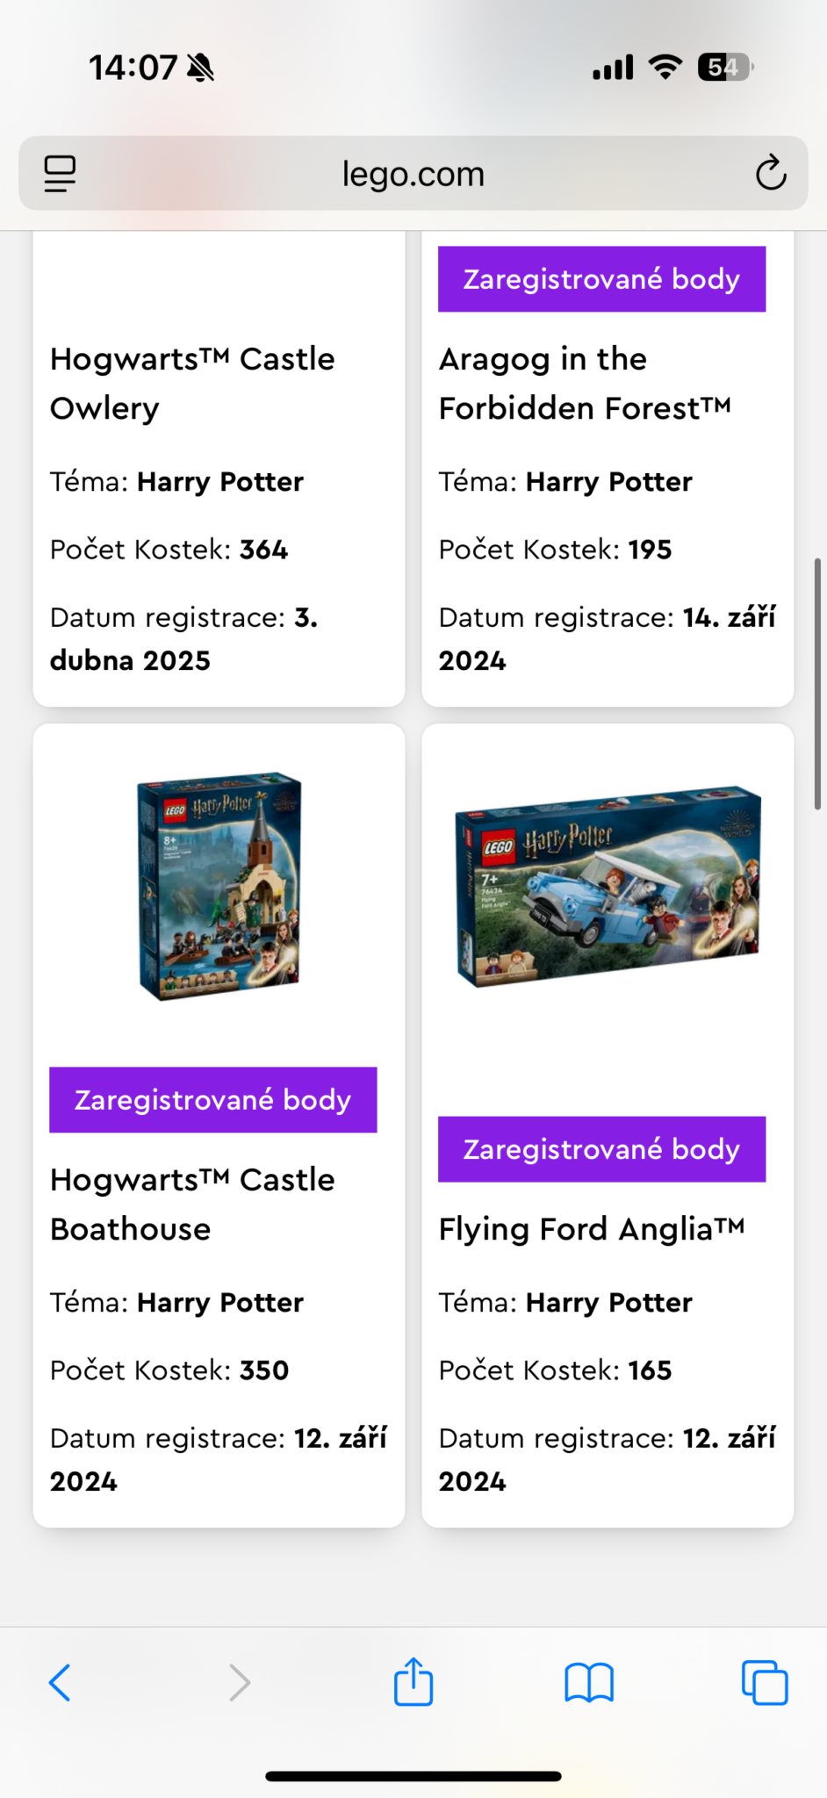Click the forward navigation arrow
The width and height of the screenshot is (827, 1798).
pyautogui.click(x=239, y=1682)
